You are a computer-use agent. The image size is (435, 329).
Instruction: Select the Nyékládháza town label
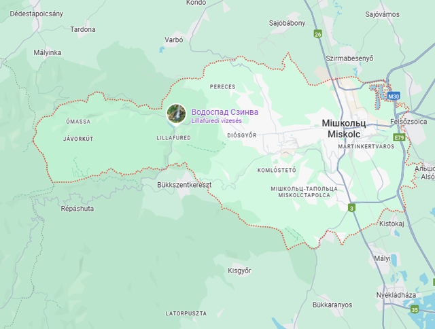[396, 295]
